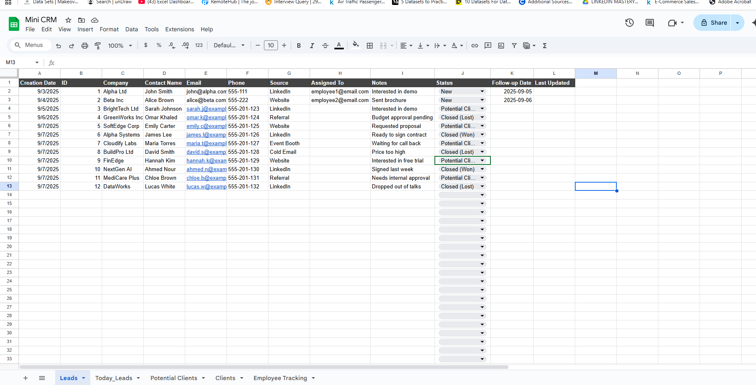Image resolution: width=756 pixels, height=385 pixels.
Task: Click inside the Name Box field
Action: (x=19, y=62)
